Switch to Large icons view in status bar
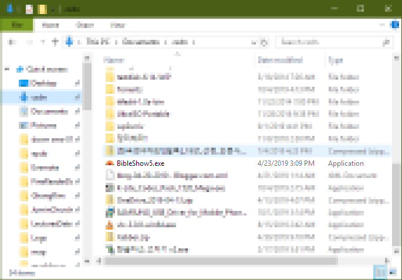The image size is (402, 280). coord(390,272)
